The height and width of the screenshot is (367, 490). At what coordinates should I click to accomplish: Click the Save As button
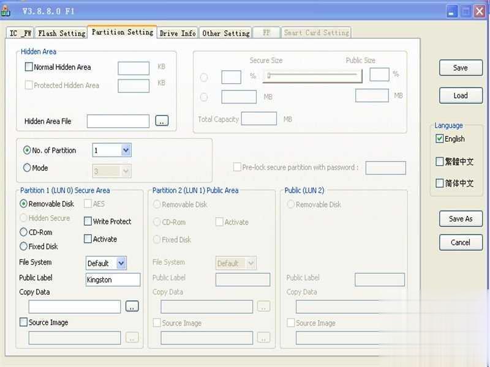click(x=461, y=219)
